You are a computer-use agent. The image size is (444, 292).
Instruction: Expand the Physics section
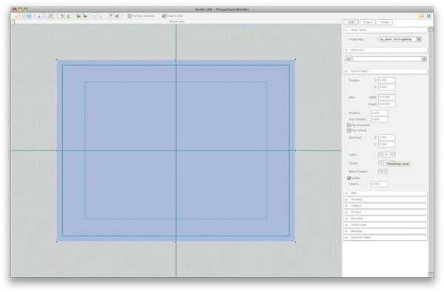click(386, 212)
